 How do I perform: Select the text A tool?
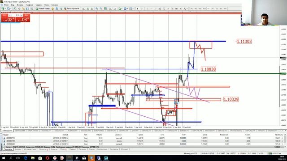tap(168, 8)
